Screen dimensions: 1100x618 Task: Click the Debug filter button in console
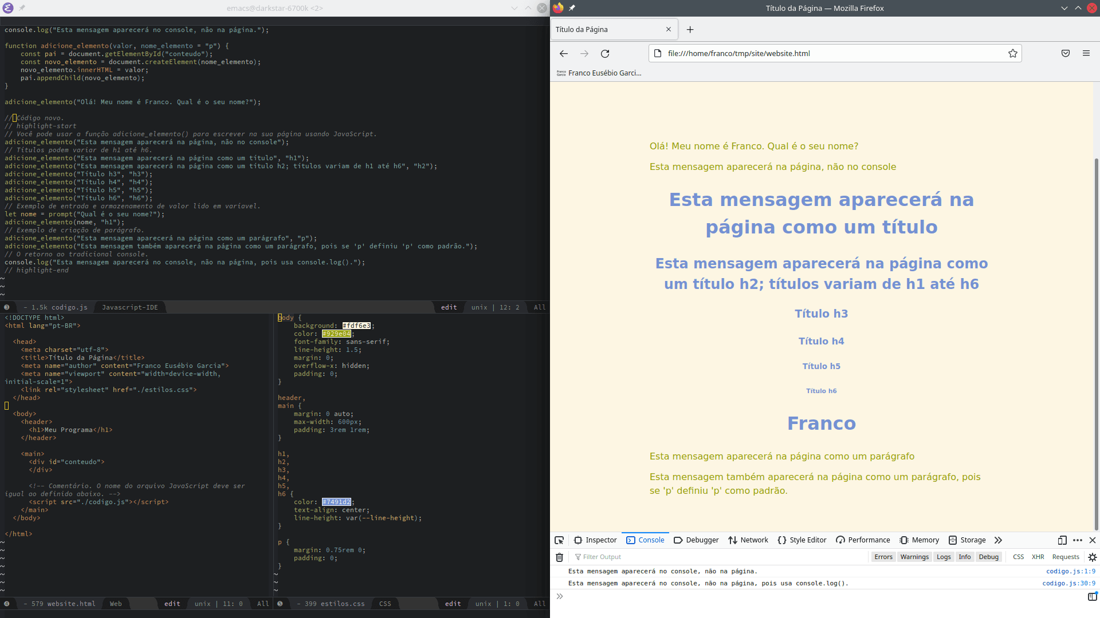[988, 556]
